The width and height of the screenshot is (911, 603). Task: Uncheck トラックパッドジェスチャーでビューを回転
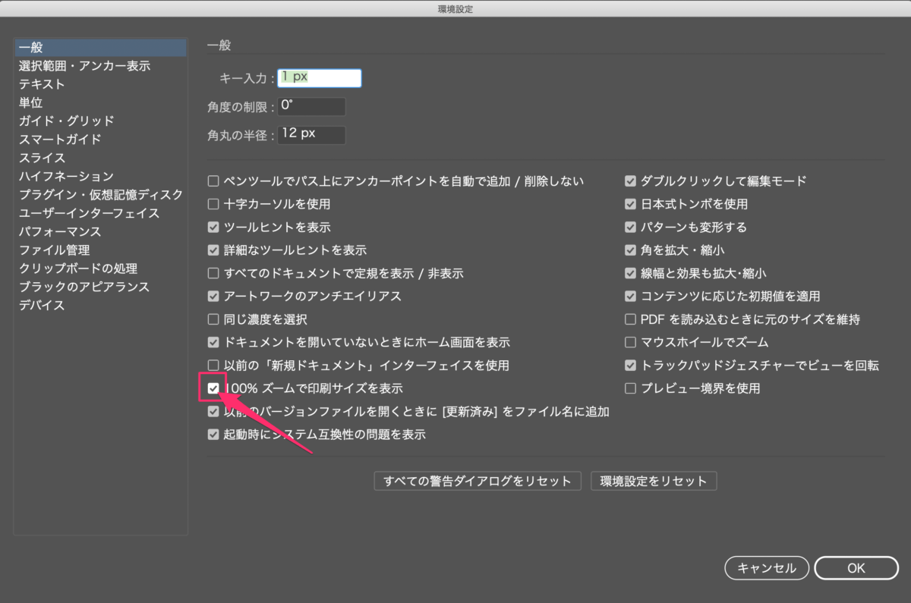[x=630, y=365]
